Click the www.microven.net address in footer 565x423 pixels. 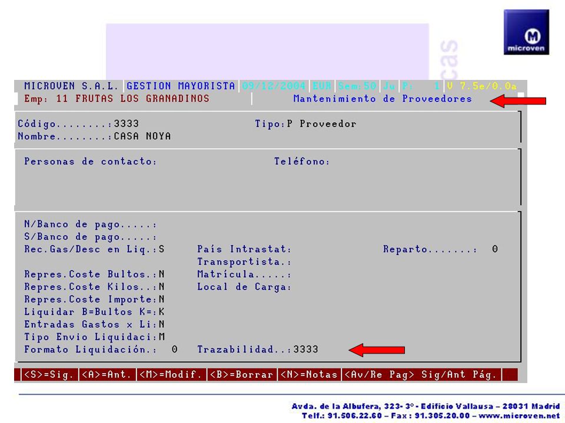519,416
